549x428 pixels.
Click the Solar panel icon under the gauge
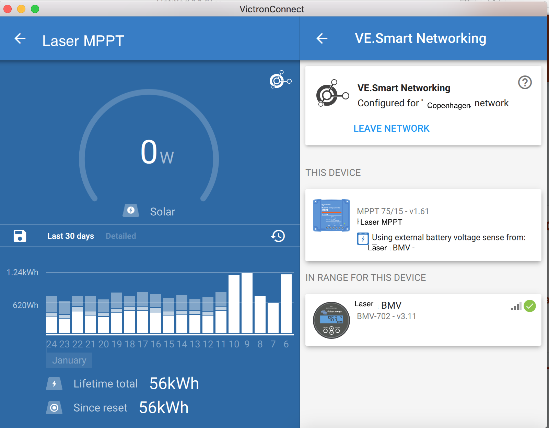[x=131, y=210]
